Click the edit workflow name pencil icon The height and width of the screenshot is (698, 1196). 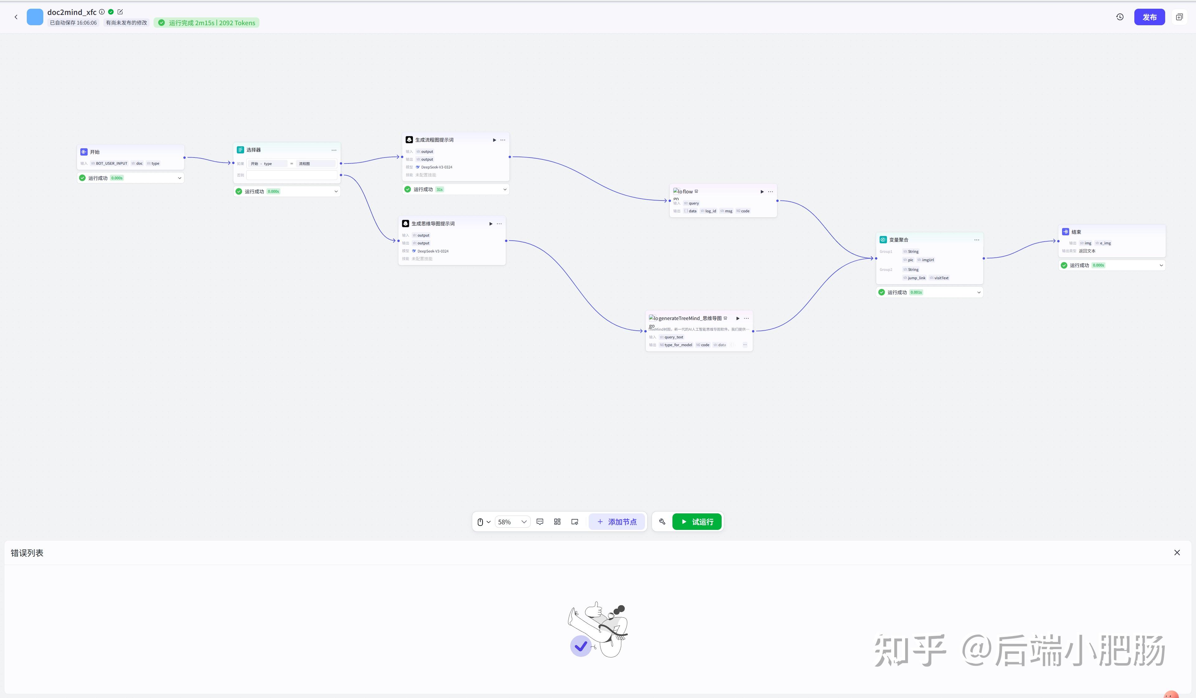click(x=120, y=12)
